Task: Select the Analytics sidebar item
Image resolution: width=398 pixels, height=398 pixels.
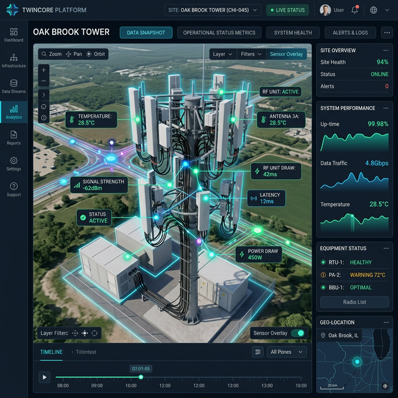Action: (x=14, y=112)
